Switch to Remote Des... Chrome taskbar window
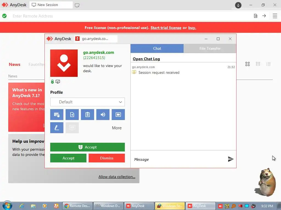This screenshot has height=210, width=281. [77, 206]
